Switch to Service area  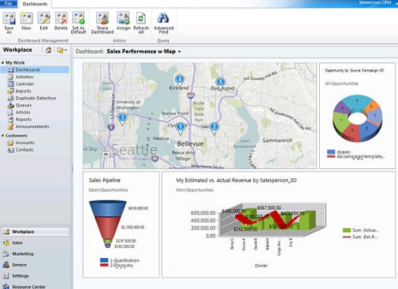35,265
